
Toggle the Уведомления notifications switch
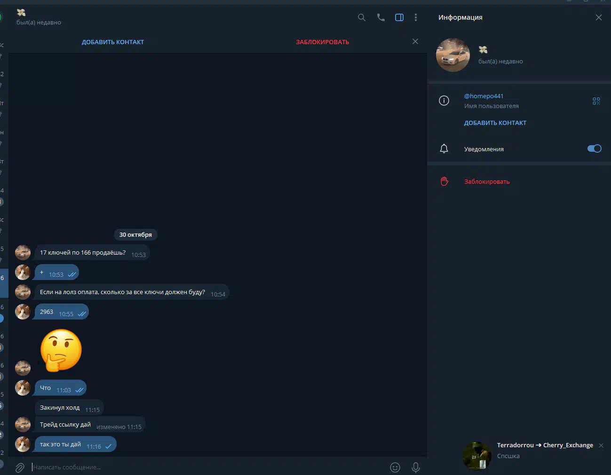coord(595,148)
